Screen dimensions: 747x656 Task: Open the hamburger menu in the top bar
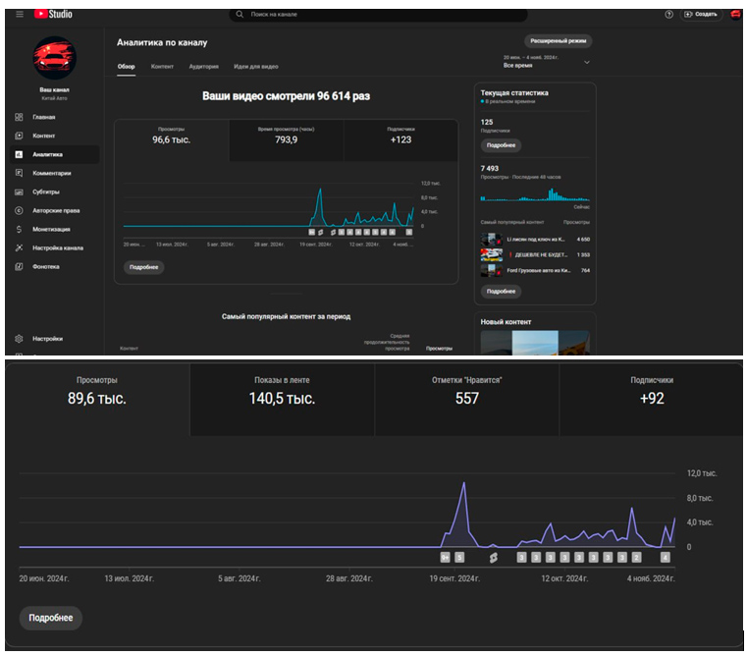pyautogui.click(x=20, y=15)
